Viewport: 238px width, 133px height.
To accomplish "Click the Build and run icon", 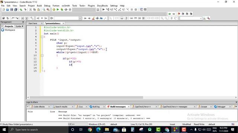I will [62, 10].
